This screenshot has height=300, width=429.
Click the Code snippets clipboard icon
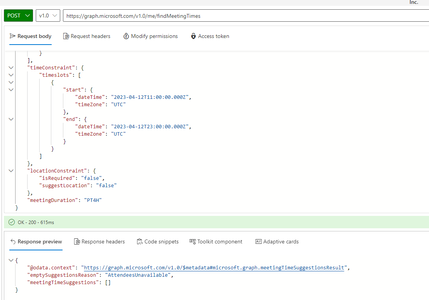pyautogui.click(x=140, y=241)
